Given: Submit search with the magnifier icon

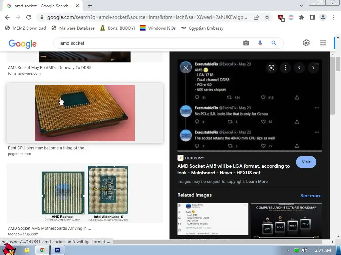Looking at the screenshot, I should [274, 43].
